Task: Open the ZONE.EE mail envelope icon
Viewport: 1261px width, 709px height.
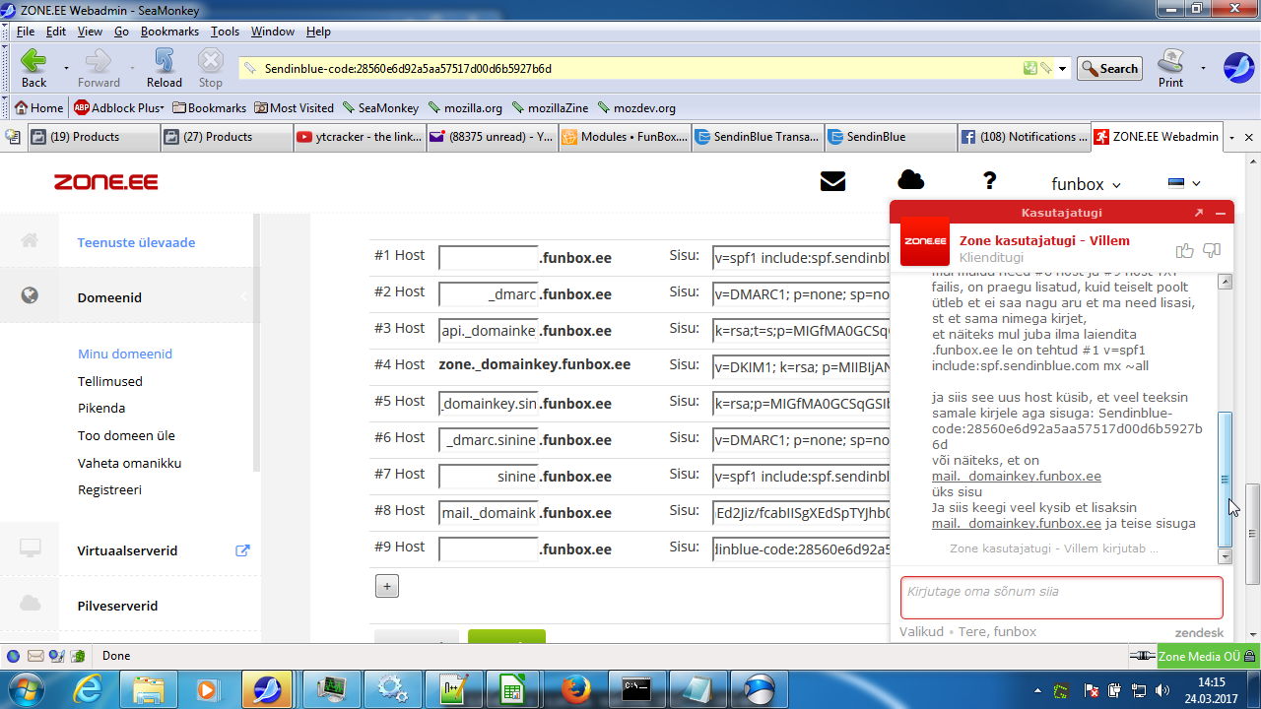Action: coord(832,181)
